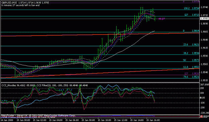Click the 1.9690 price scale value
The image size is (209, 122).
click(204, 24)
